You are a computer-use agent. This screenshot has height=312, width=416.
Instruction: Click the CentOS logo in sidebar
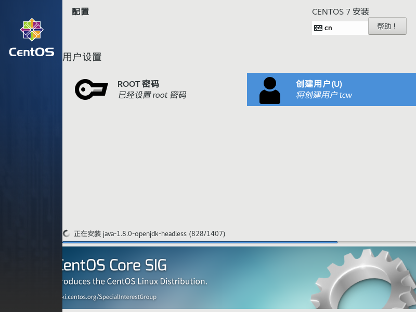click(x=32, y=37)
